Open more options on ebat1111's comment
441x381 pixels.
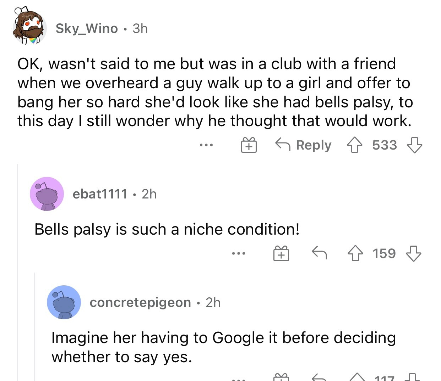[x=238, y=254]
